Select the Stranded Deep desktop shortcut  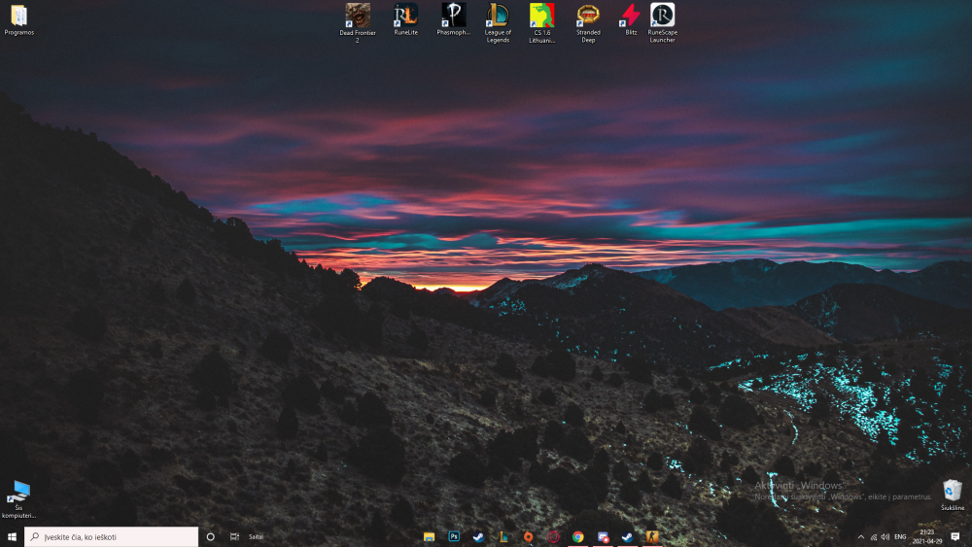(588, 16)
